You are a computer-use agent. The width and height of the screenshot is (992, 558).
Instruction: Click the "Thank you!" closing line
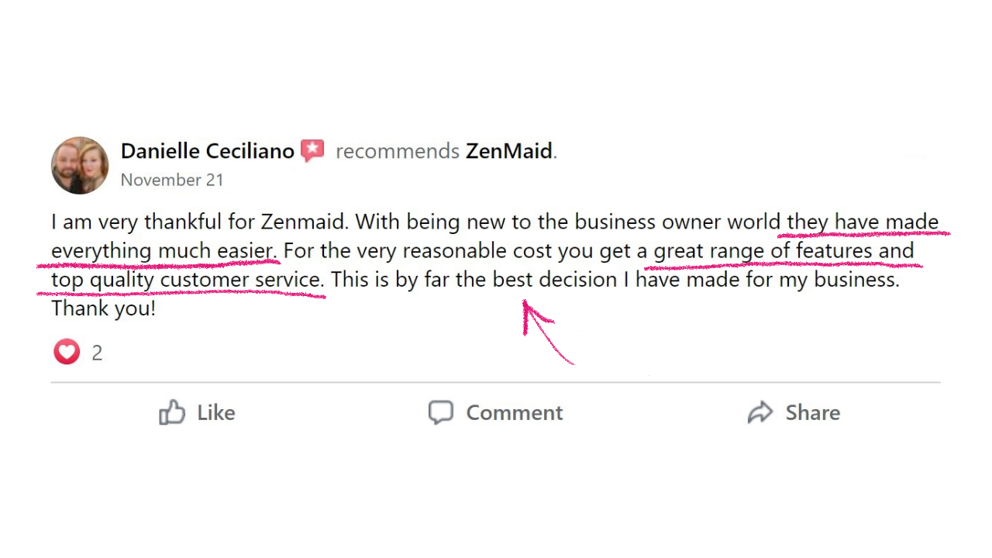tap(103, 308)
